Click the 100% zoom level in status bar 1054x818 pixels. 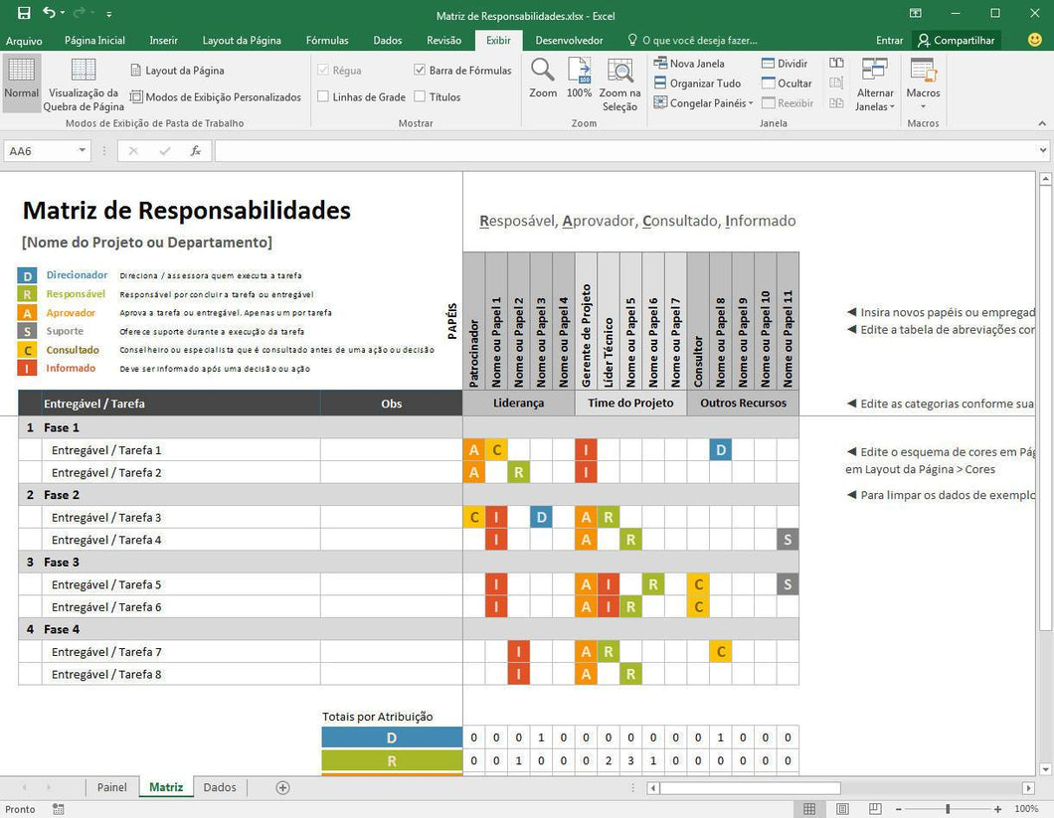[1026, 809]
